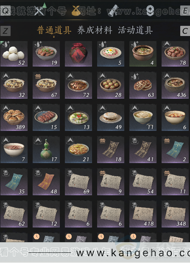
Task: Click the Q previous category key
Action: (x=6, y=11)
